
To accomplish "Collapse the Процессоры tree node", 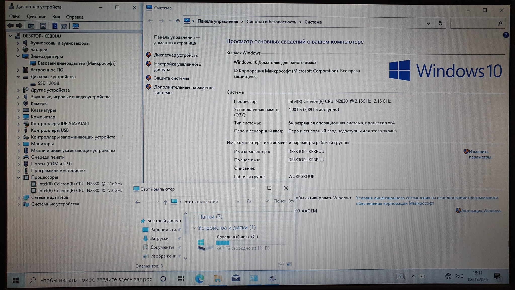I will 19,177.
